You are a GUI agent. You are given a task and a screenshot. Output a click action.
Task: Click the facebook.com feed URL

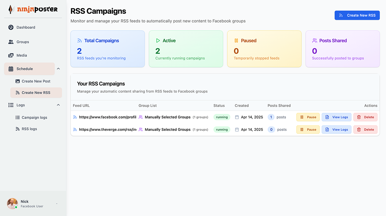[108, 117]
